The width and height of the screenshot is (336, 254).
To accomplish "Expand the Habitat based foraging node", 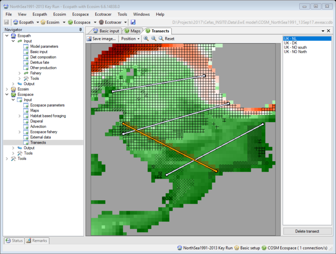I will point(20,116).
